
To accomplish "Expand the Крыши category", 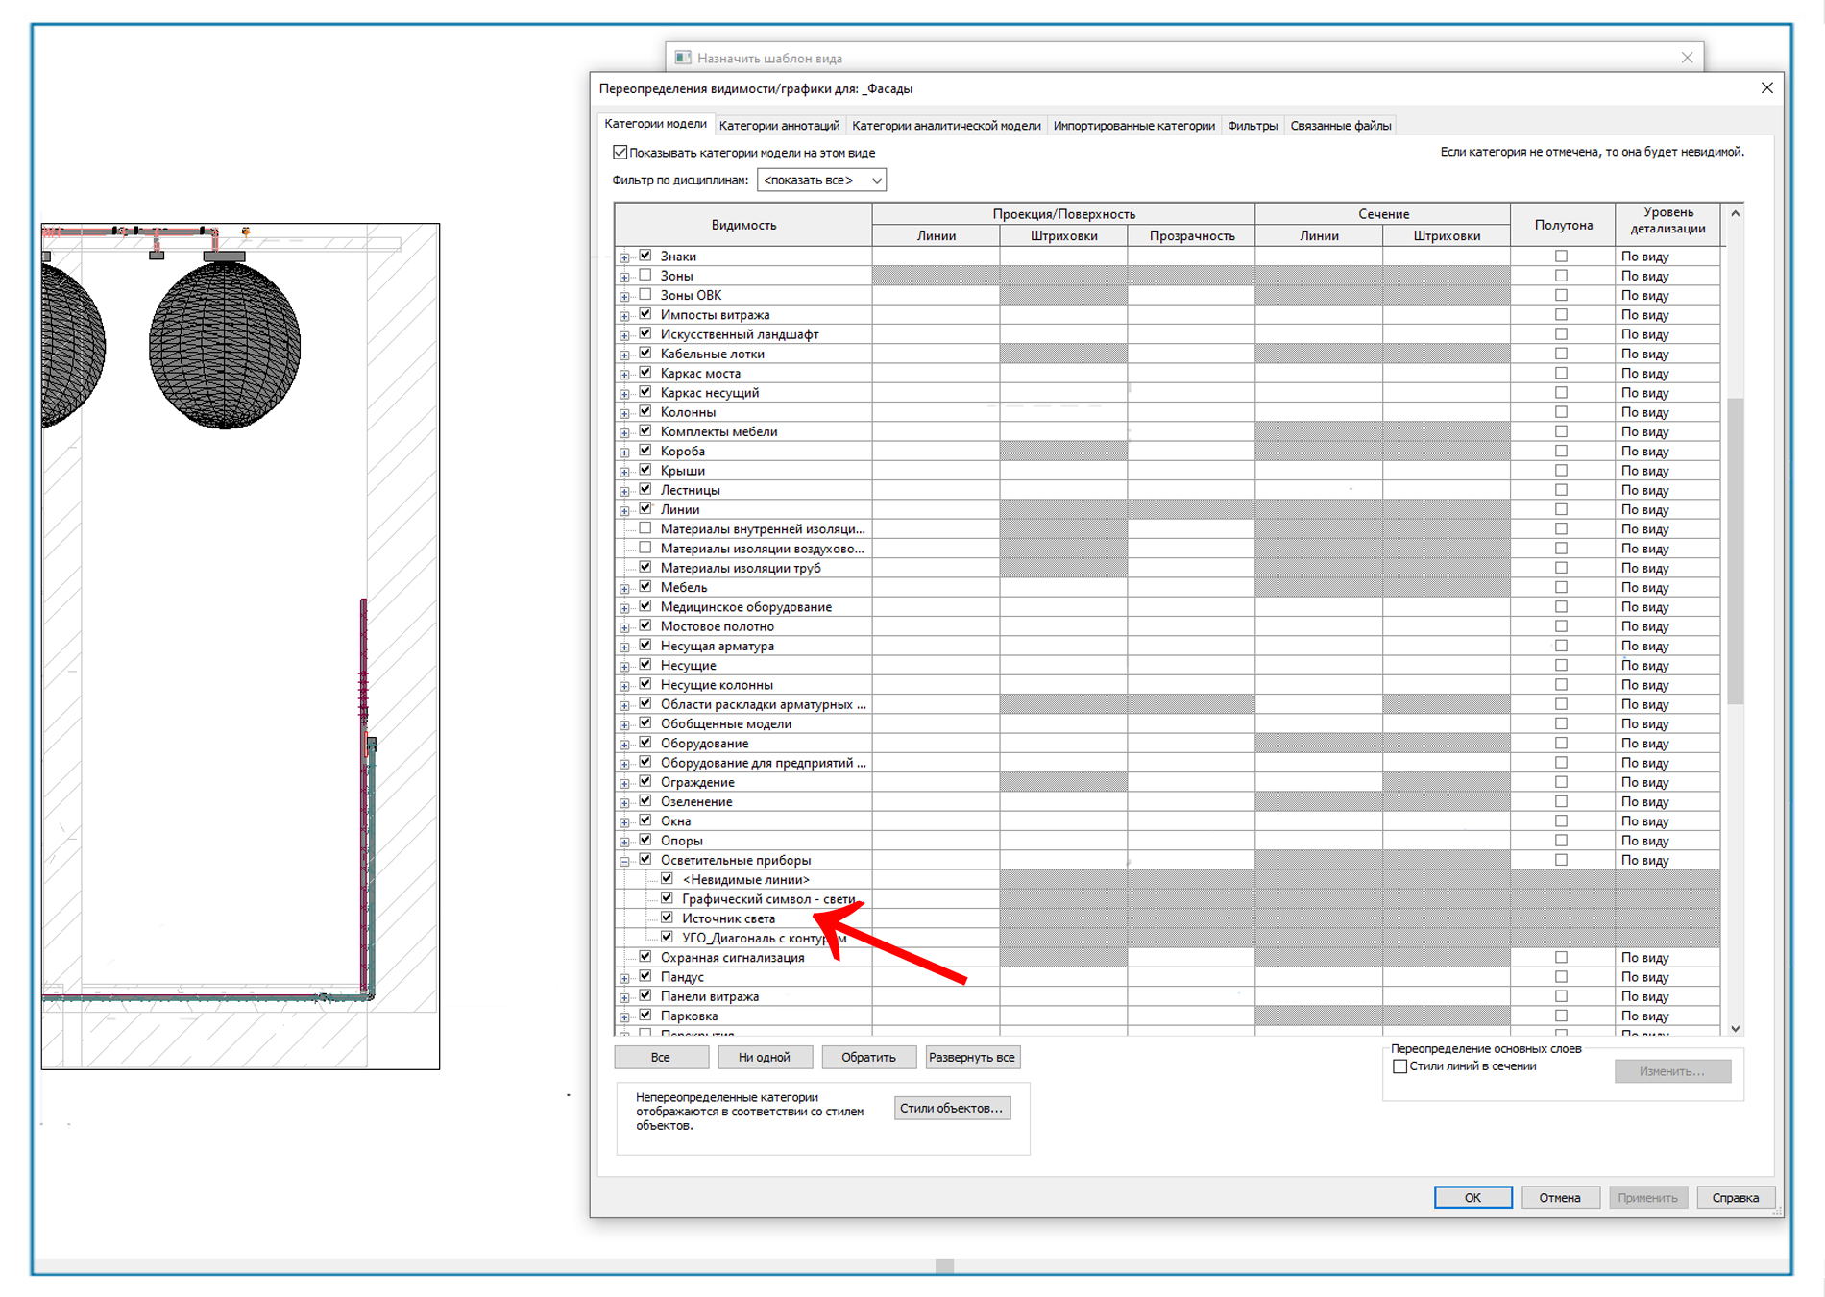I will pos(624,471).
